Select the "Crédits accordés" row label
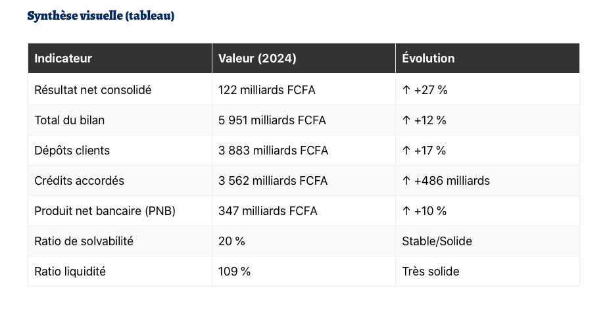Viewport: 609px width, 311px height. pos(79,181)
